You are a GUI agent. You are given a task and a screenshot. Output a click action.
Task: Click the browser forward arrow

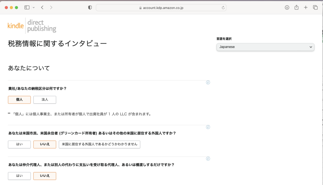click(x=51, y=8)
